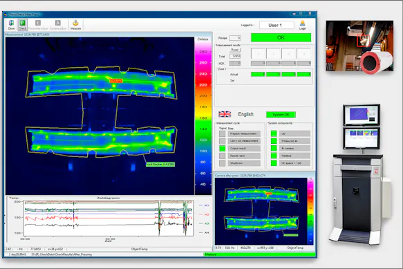Click the green Pressured air status indicator
The width and height of the screenshot is (403, 269).
coord(274,141)
